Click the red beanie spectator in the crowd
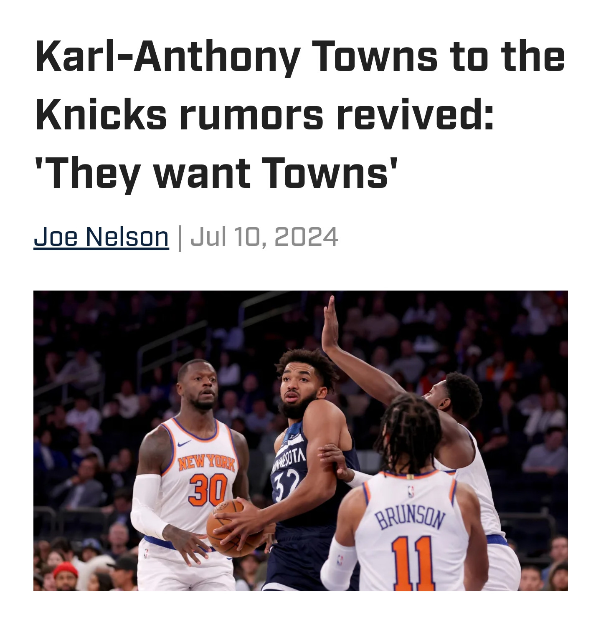The height and width of the screenshot is (617, 601). 65,570
